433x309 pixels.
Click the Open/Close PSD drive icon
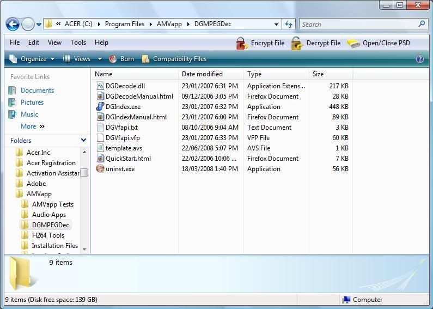tap(353, 44)
